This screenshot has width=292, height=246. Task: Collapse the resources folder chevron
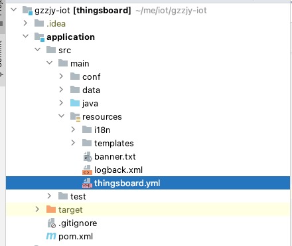(61, 116)
